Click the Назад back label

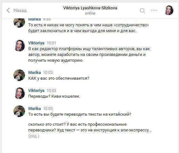pos(20,10)
